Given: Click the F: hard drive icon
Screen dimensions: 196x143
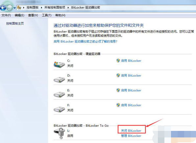Looking at the screenshot, I should [59, 109].
